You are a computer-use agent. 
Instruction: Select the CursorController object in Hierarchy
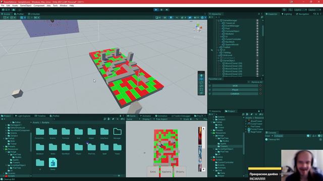(x=233, y=39)
